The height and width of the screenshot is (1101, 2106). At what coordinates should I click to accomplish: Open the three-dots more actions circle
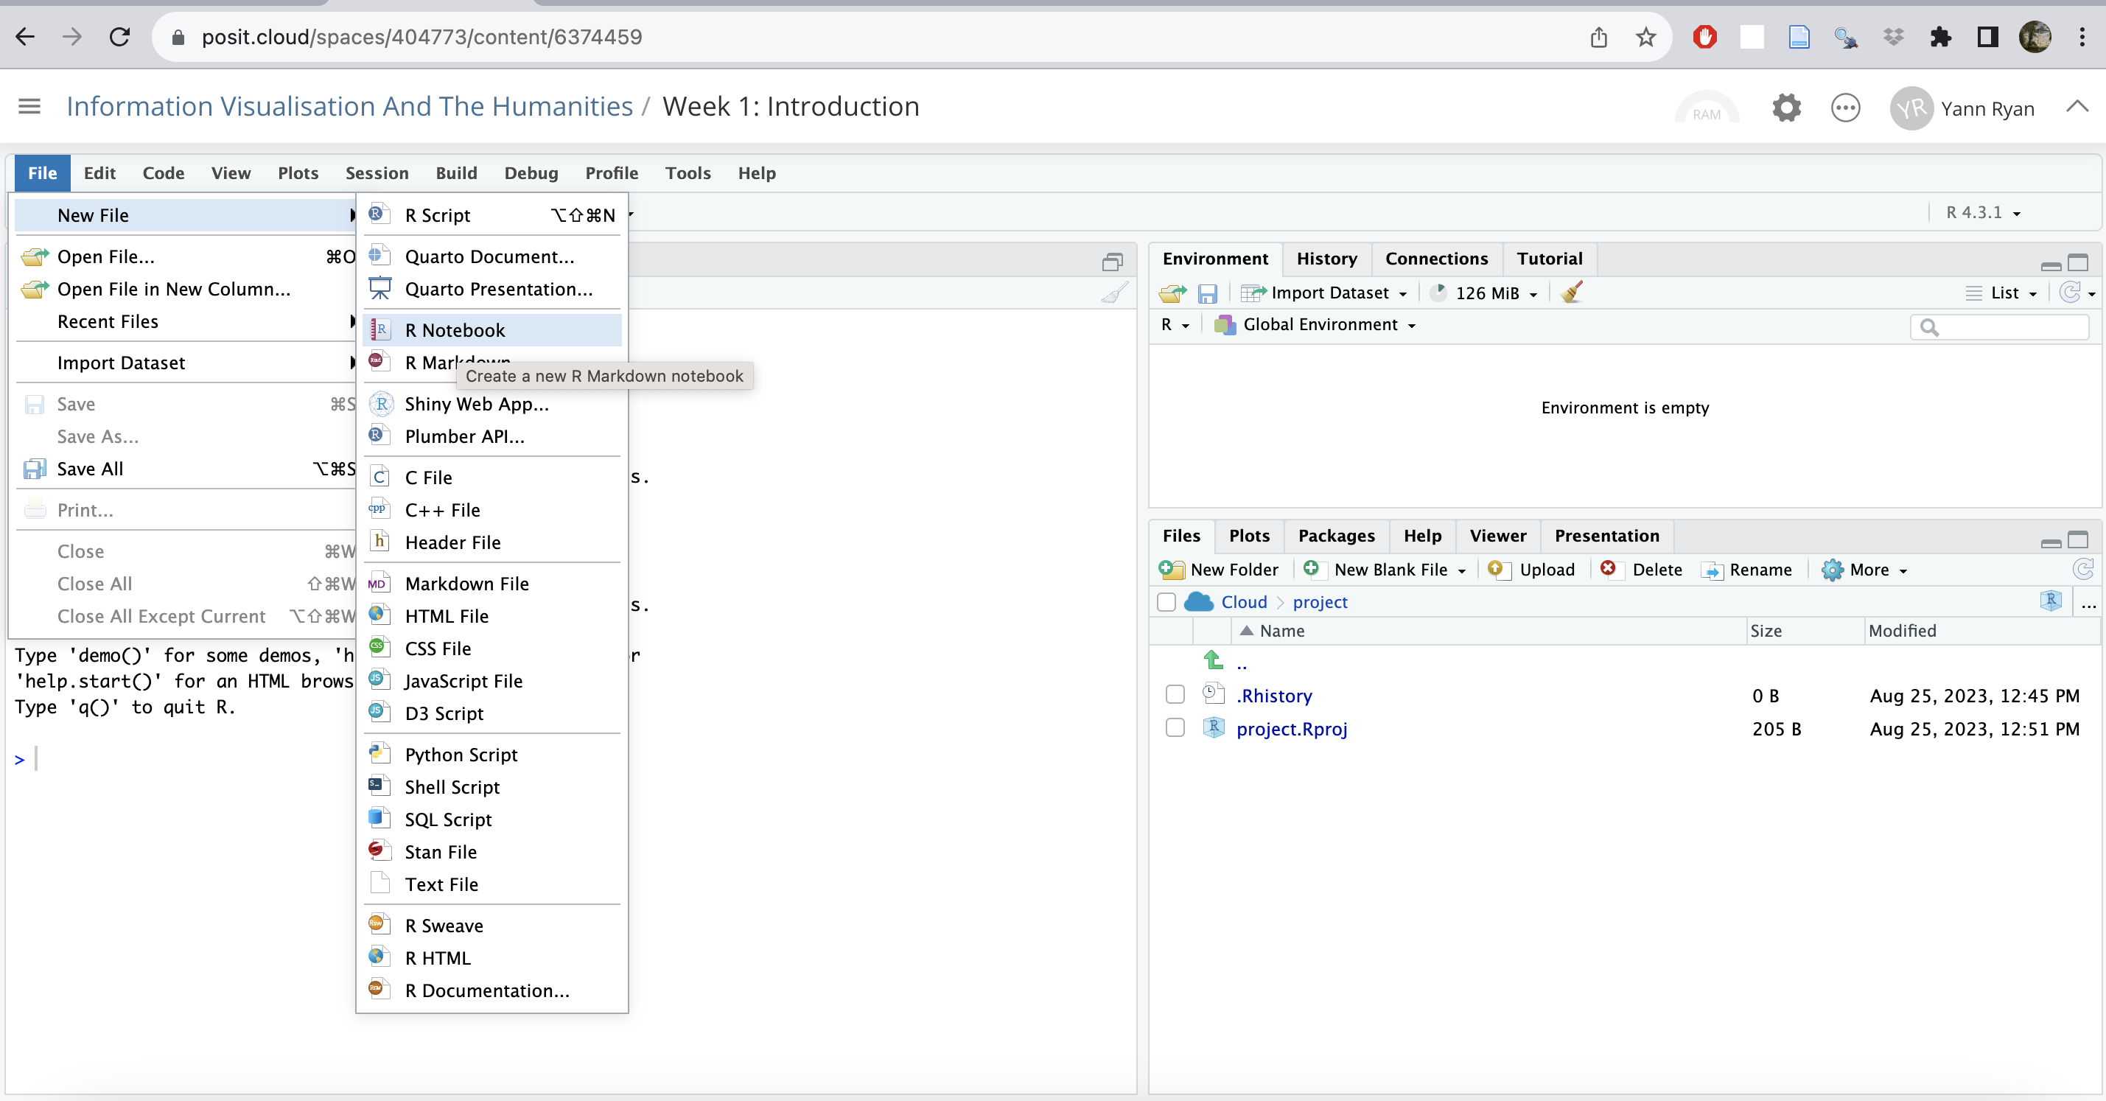tap(1845, 108)
